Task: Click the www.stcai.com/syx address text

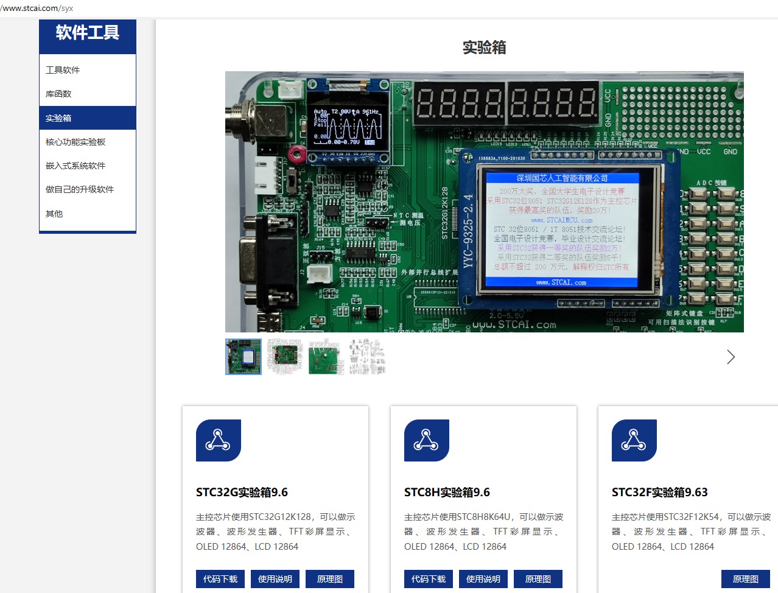Action: [x=37, y=9]
